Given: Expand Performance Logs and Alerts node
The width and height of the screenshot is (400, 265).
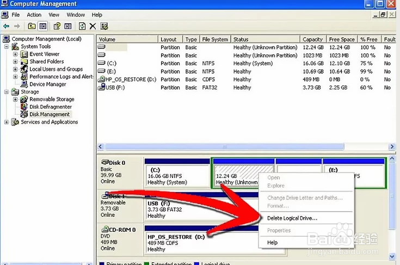Looking at the screenshot, I should pyautogui.click(x=15, y=77).
